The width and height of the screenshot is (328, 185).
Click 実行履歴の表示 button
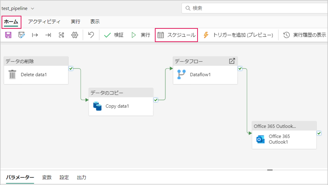click(x=305, y=35)
